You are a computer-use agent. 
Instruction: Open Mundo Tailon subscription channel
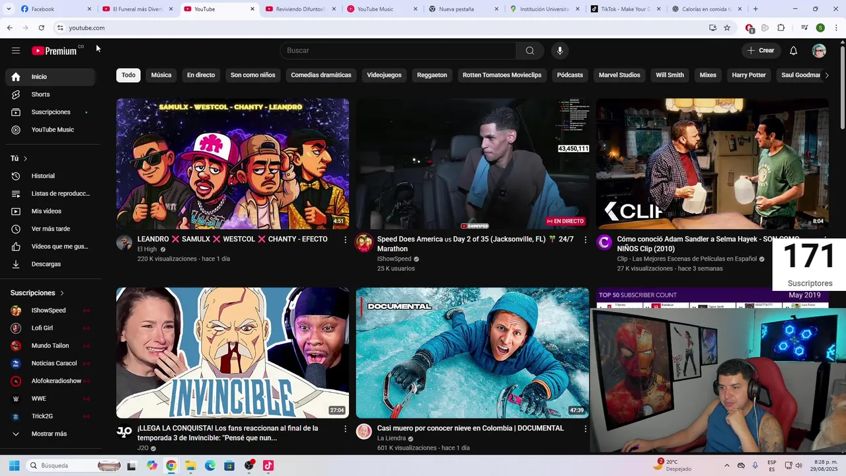coord(50,346)
